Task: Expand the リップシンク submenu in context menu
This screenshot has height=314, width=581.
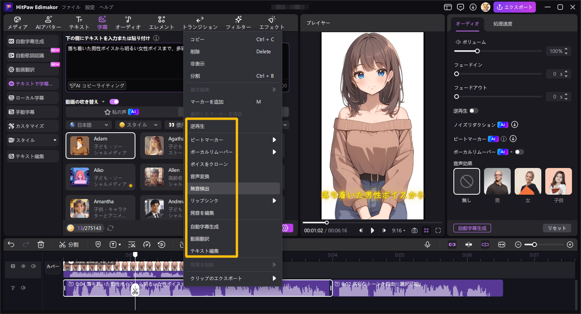Action: point(234,201)
